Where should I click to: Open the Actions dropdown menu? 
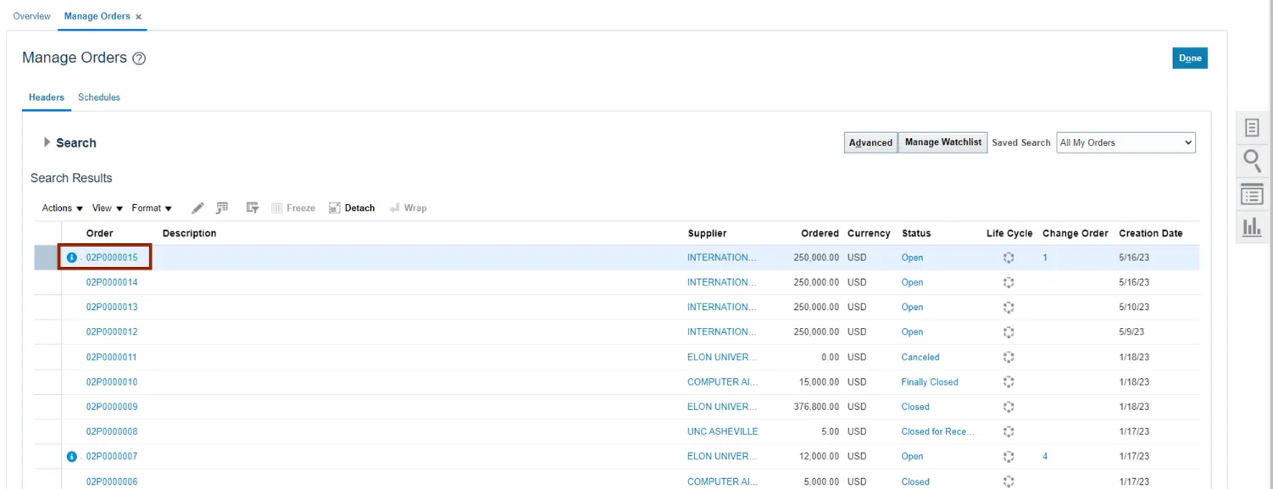pos(62,208)
